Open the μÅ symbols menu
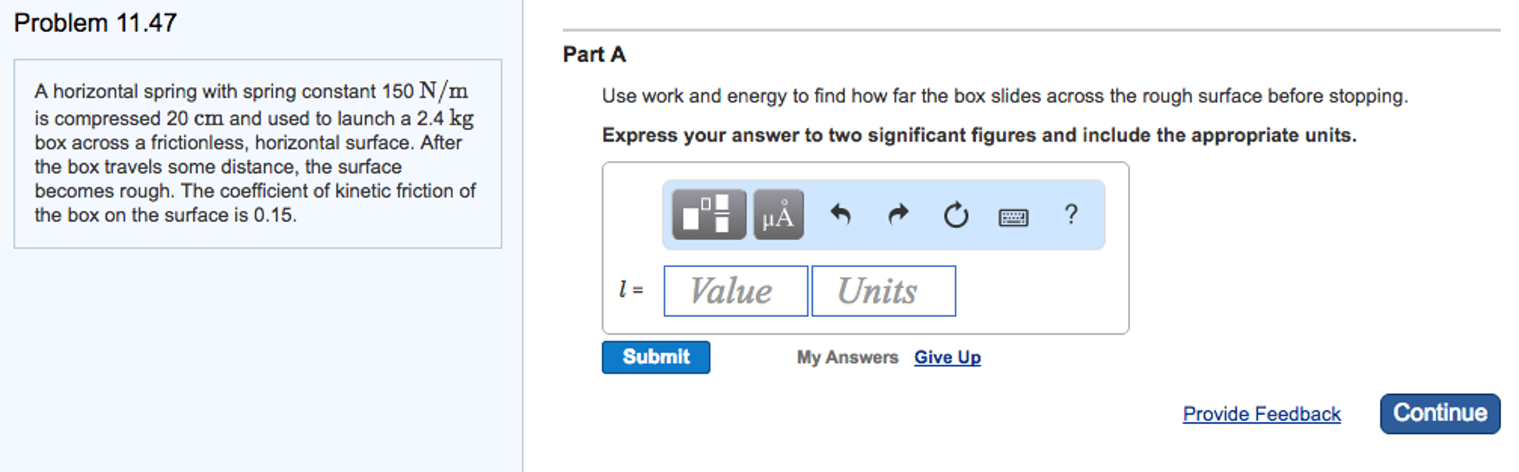Image resolution: width=1519 pixels, height=472 pixels. (x=778, y=214)
